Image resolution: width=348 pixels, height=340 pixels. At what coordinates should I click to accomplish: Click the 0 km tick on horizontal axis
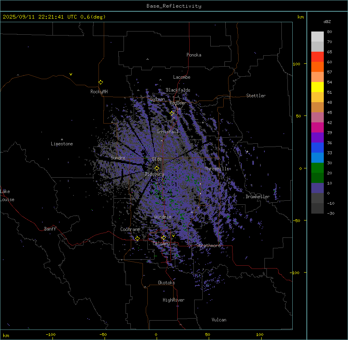[x=156, y=334]
